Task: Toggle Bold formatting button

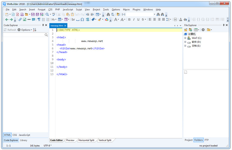Action: [129, 19]
